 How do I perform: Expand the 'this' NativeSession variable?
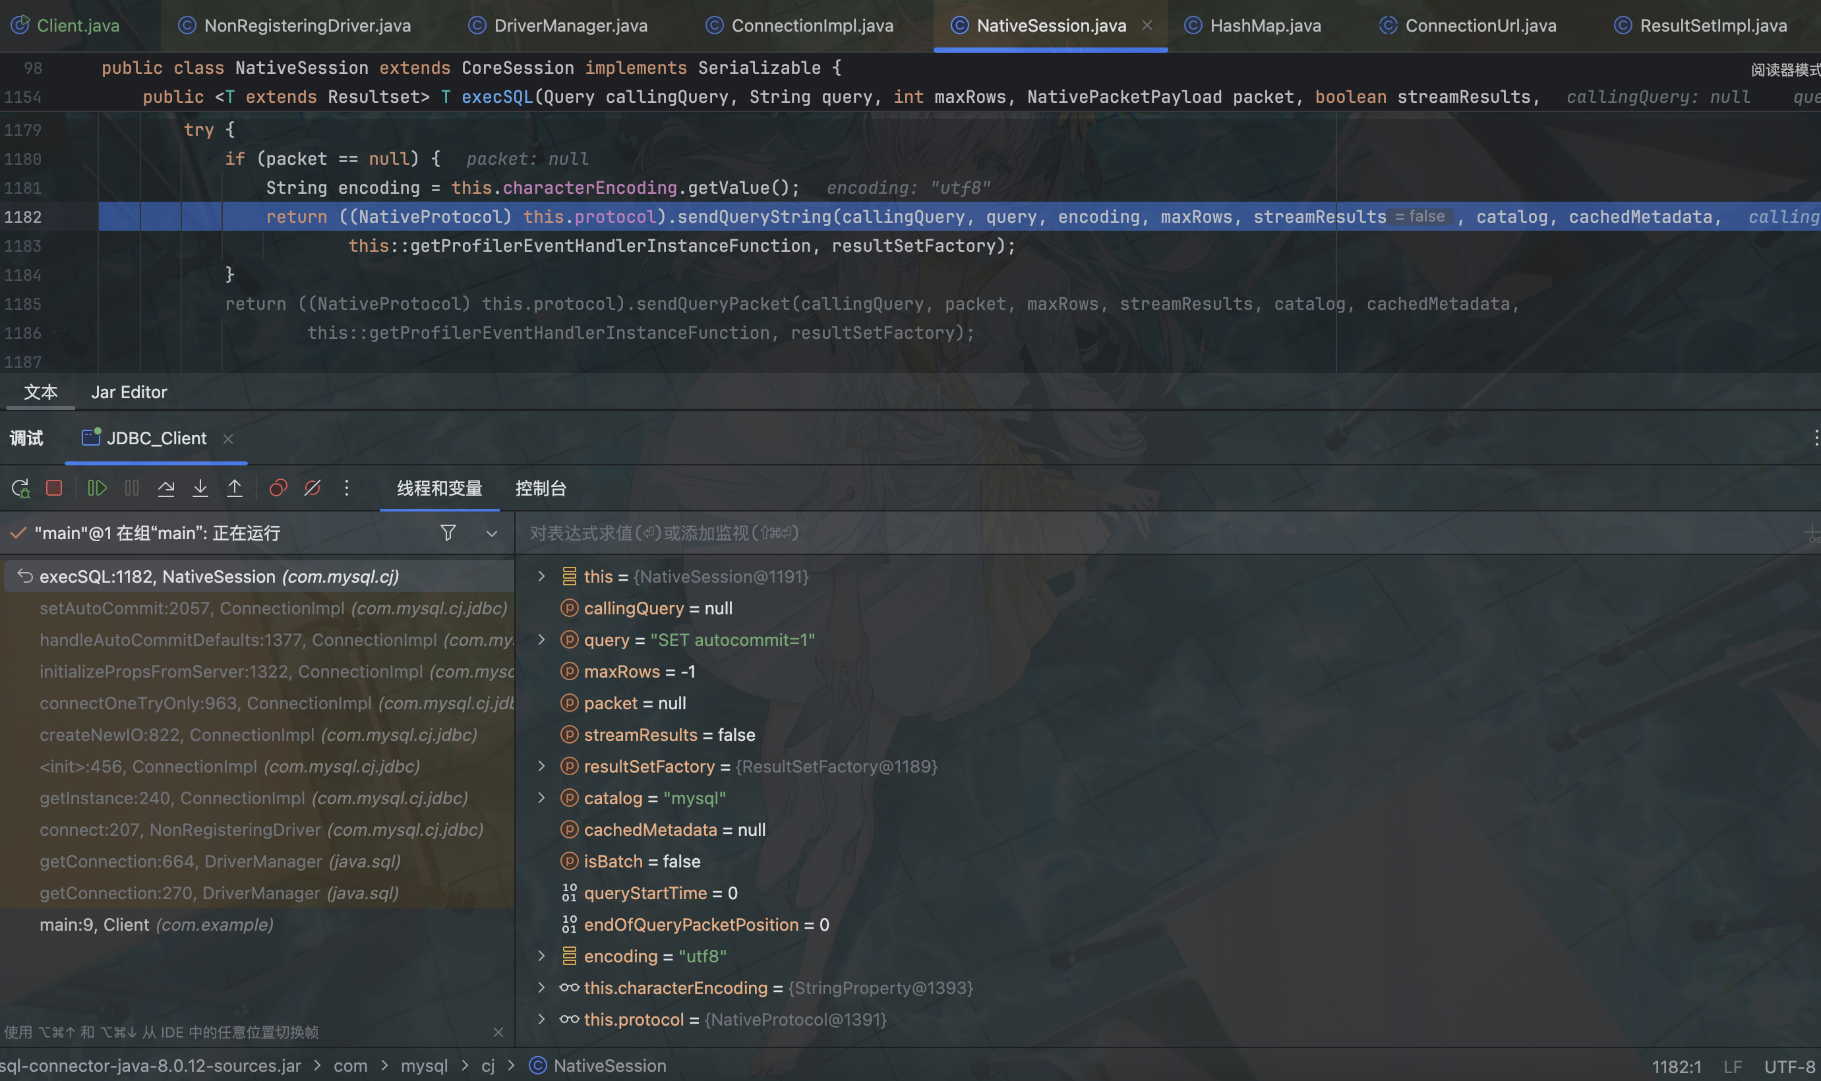click(541, 576)
